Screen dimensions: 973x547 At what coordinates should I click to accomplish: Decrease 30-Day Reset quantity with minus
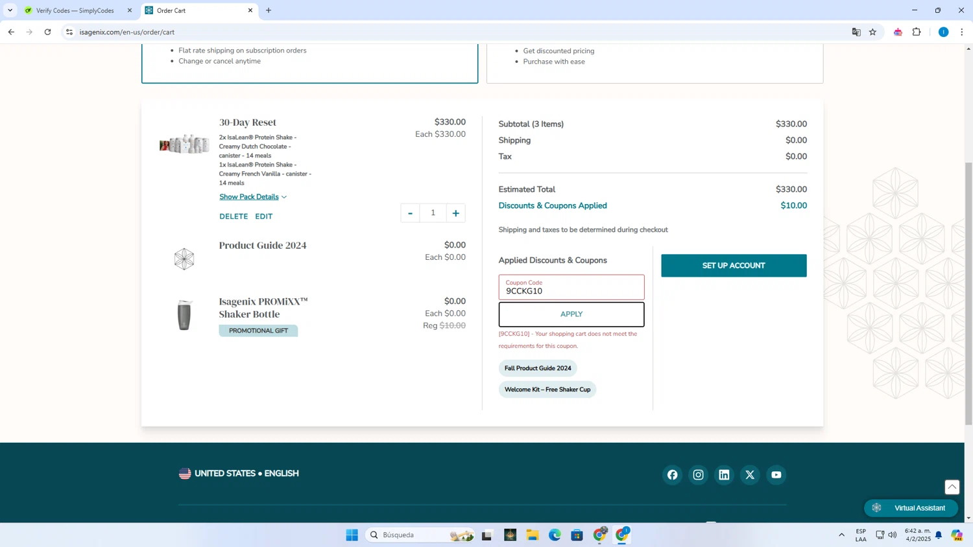[x=410, y=213]
